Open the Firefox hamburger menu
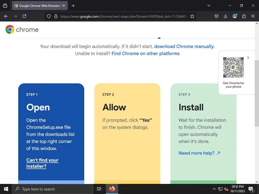 tap(253, 16)
